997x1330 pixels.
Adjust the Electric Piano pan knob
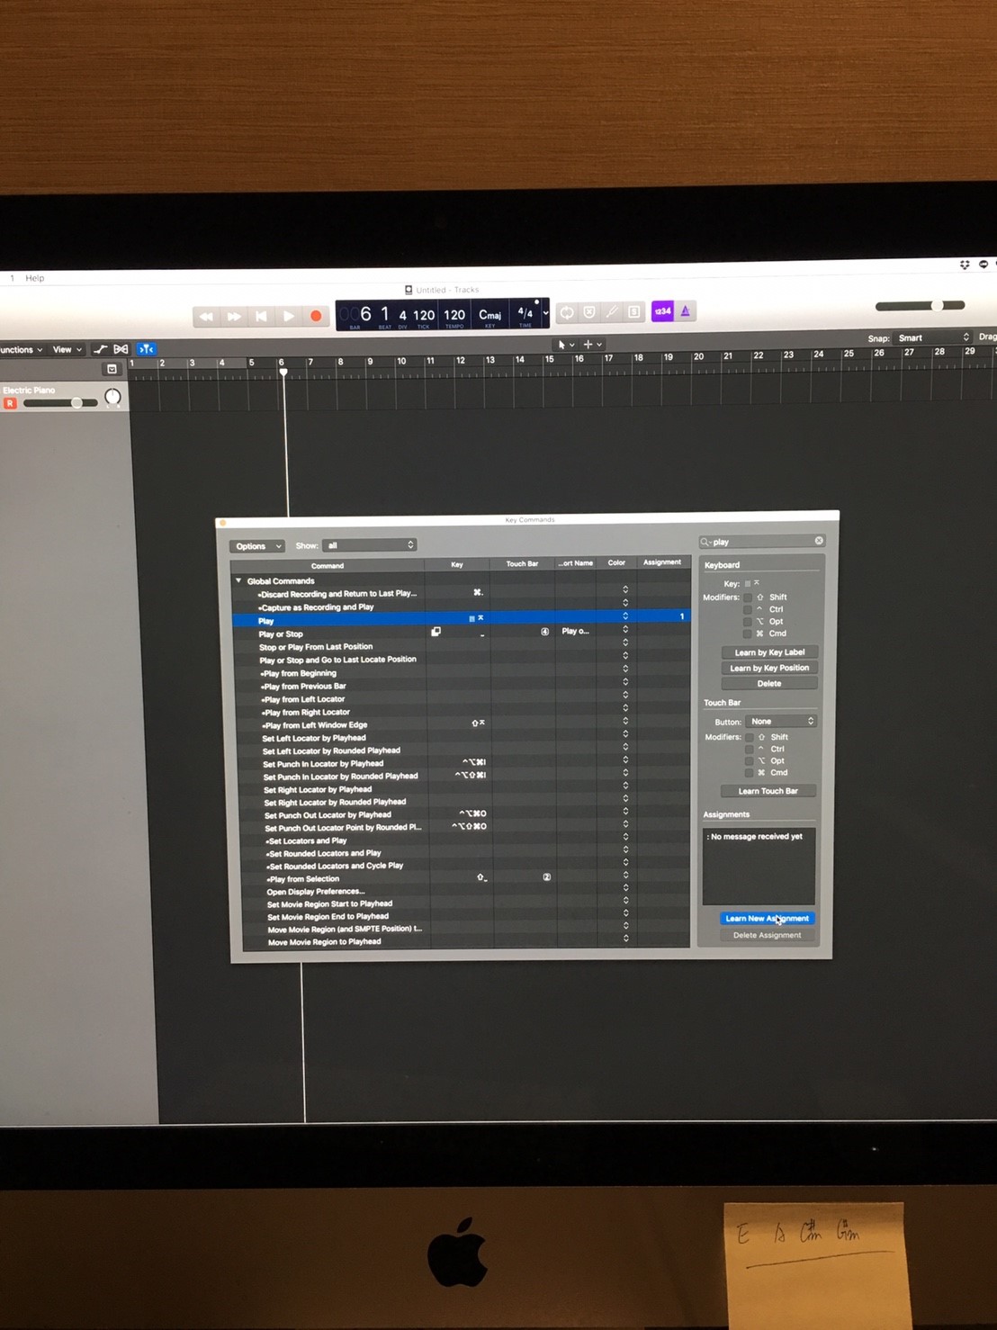click(x=112, y=397)
